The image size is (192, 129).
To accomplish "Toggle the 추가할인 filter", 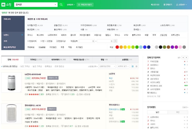I will [x=79, y=47].
